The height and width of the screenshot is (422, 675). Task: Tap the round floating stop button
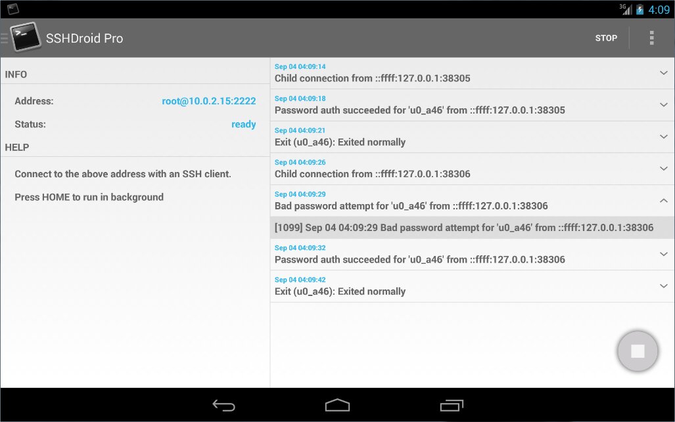coord(638,351)
